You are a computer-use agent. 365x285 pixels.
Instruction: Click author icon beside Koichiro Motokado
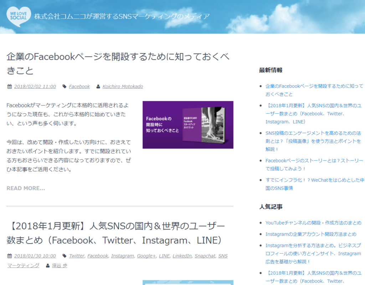click(98, 87)
